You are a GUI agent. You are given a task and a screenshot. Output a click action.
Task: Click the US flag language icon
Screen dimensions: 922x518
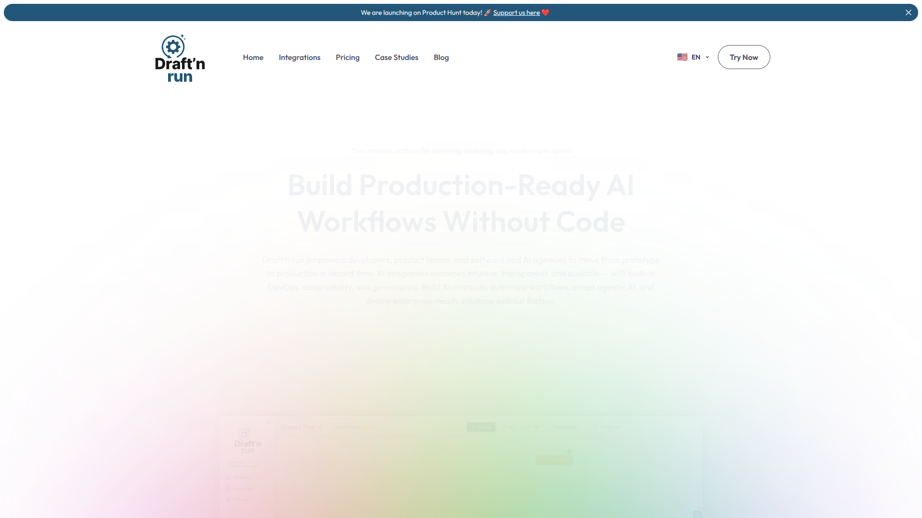tap(682, 57)
